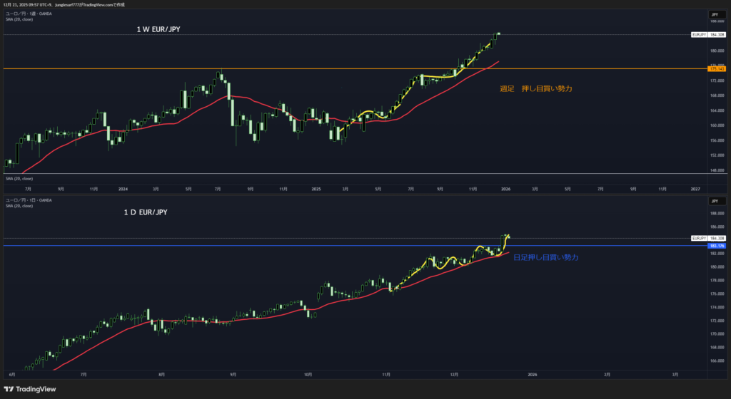Click SMA (20, close) legend on daily chart
The image size is (731, 399).
(19, 206)
